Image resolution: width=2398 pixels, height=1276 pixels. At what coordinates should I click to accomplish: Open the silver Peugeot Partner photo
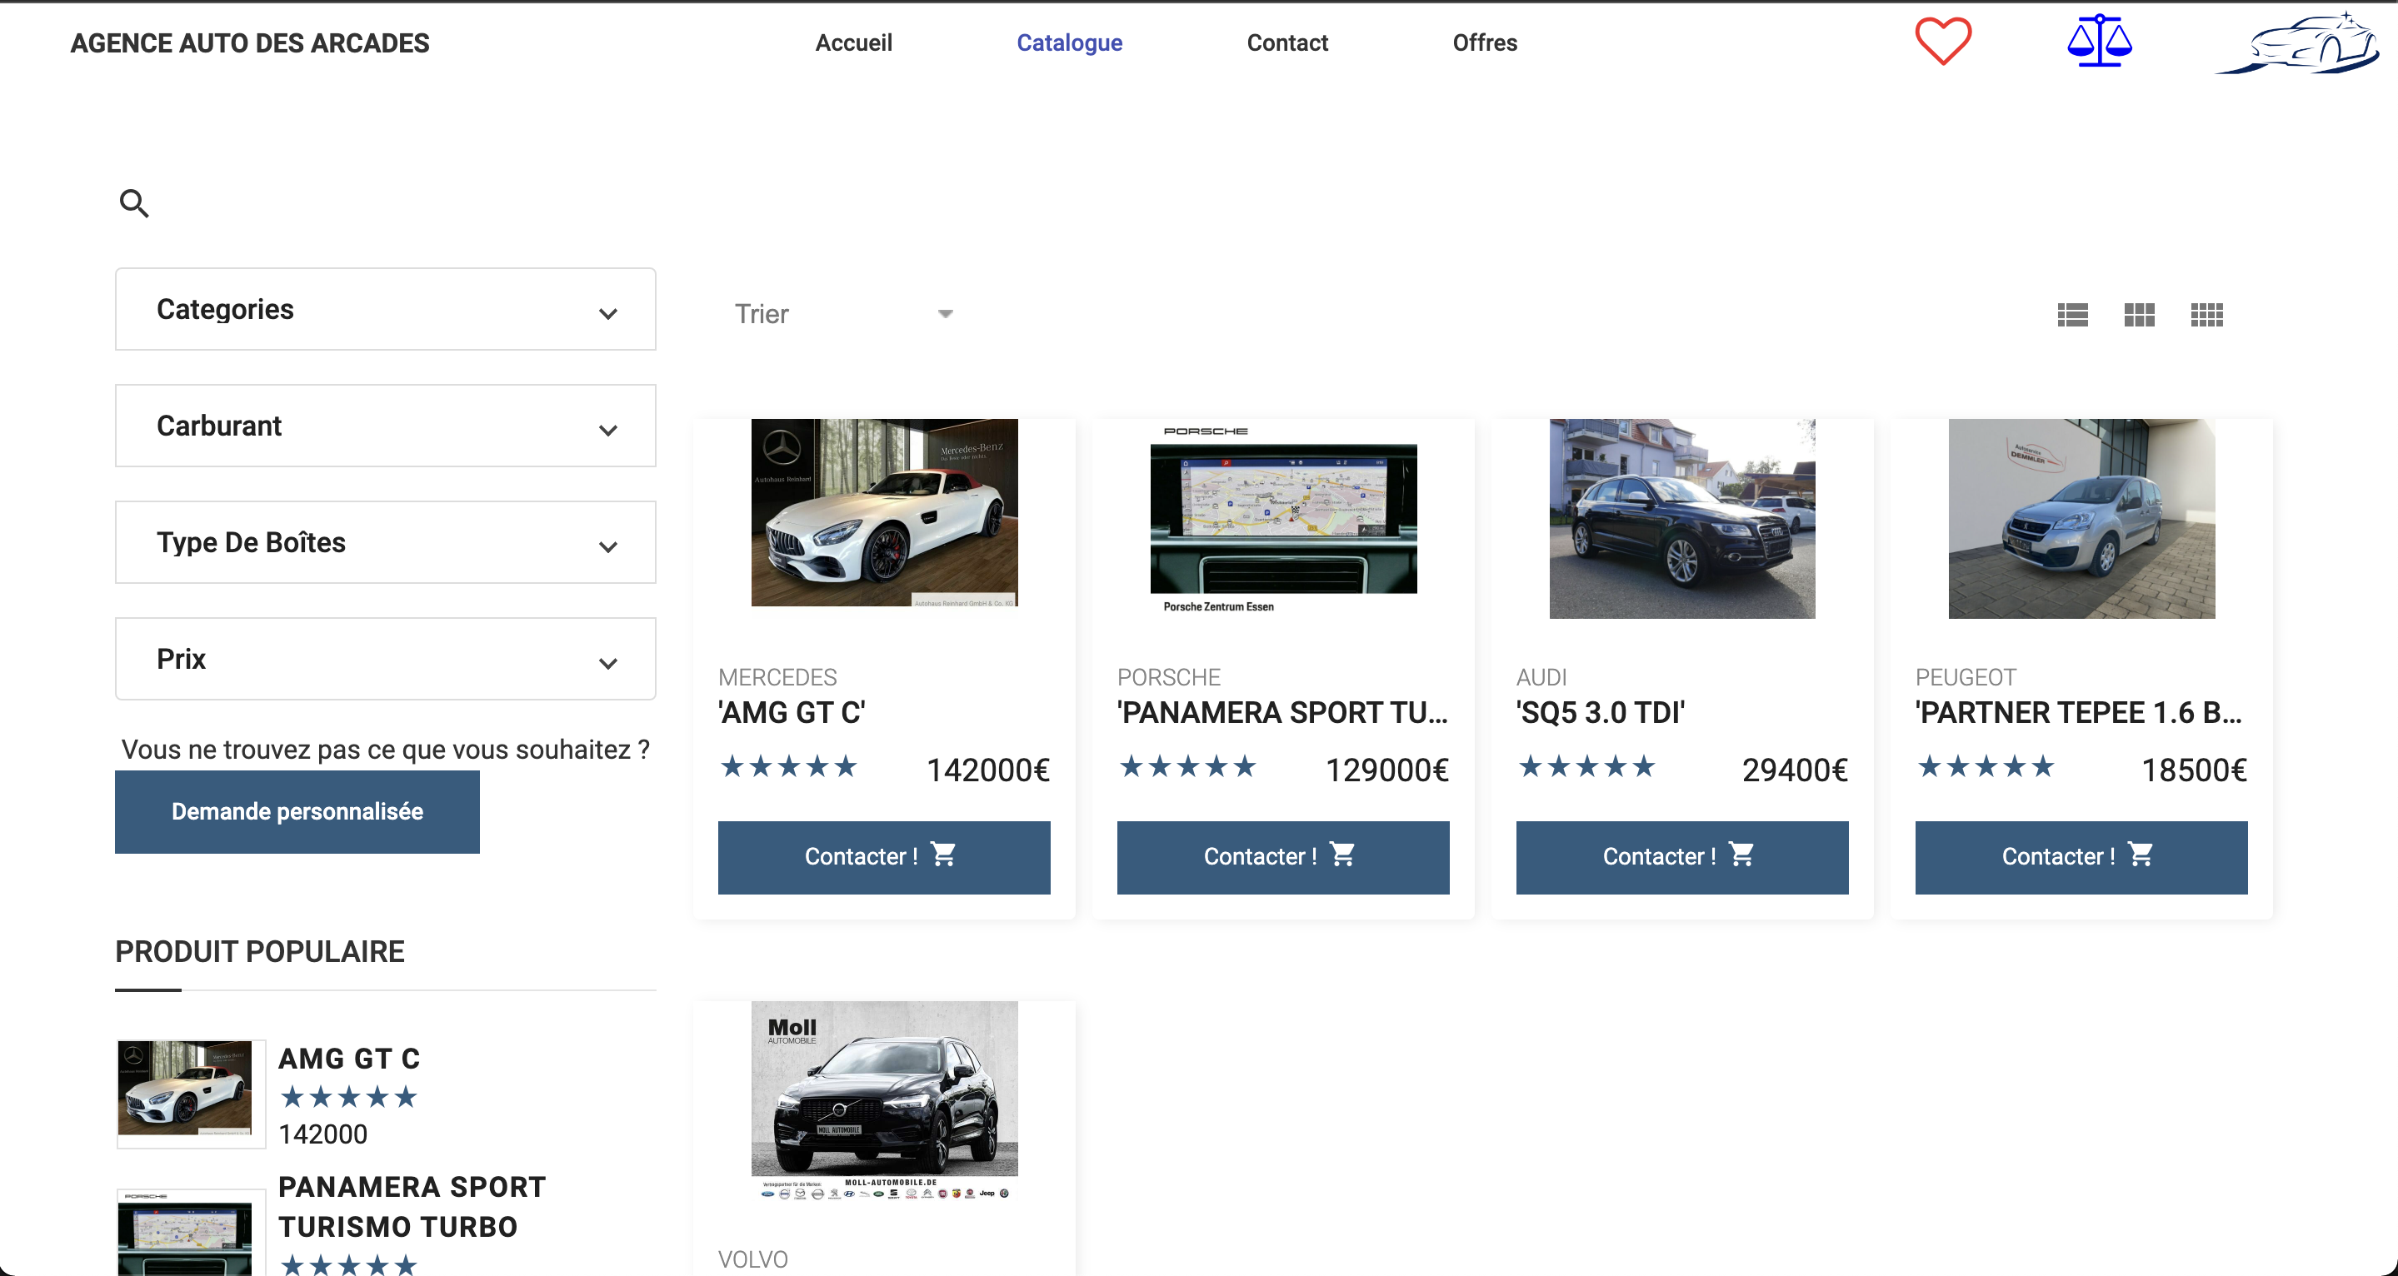(2081, 518)
